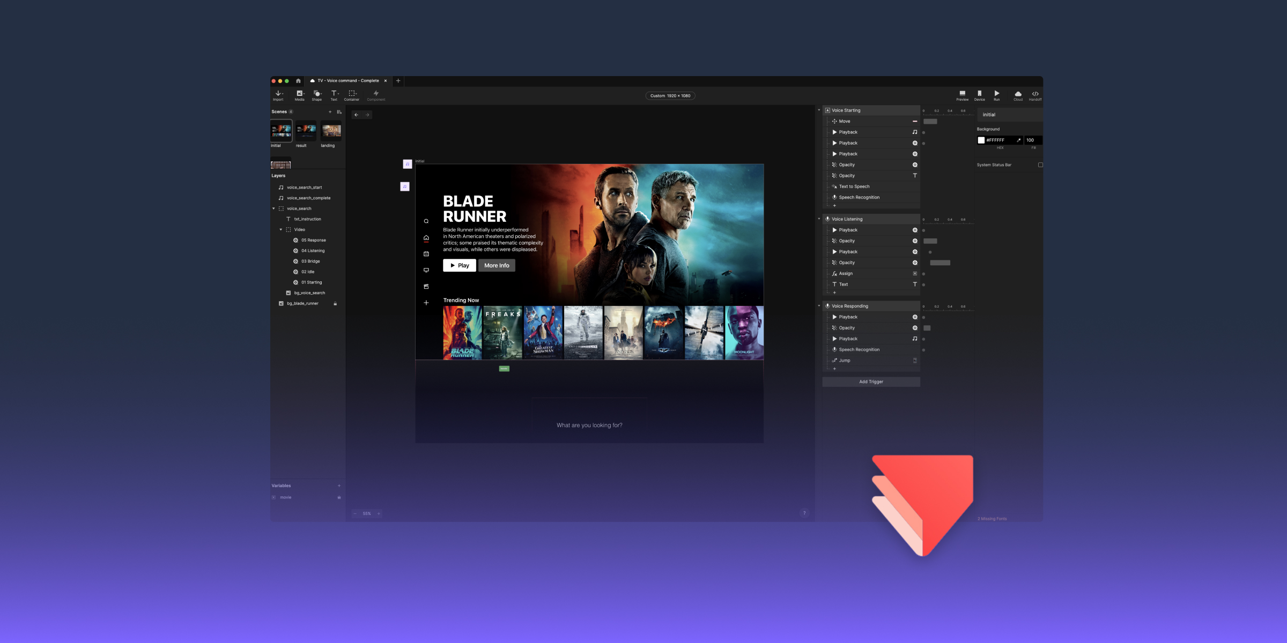Screen dimensions: 1287x643
Task: Add a new scene with plus icon
Action: point(330,112)
